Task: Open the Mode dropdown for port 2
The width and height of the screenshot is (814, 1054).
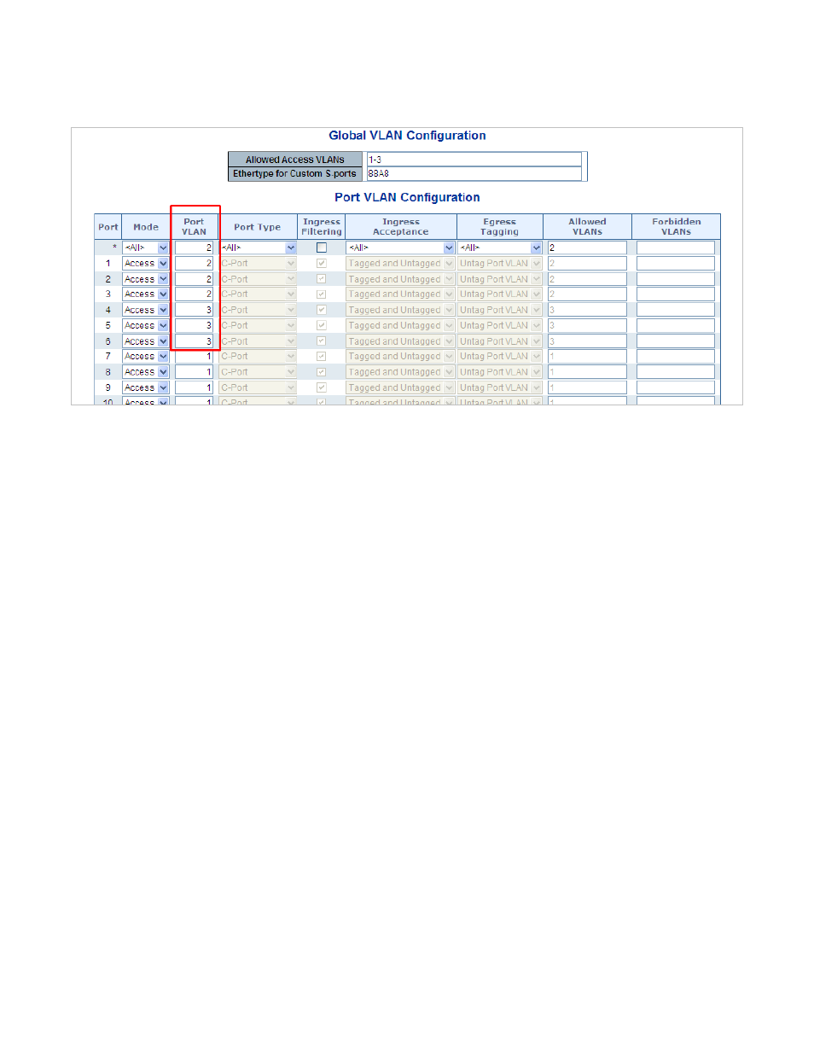Action: [146, 279]
